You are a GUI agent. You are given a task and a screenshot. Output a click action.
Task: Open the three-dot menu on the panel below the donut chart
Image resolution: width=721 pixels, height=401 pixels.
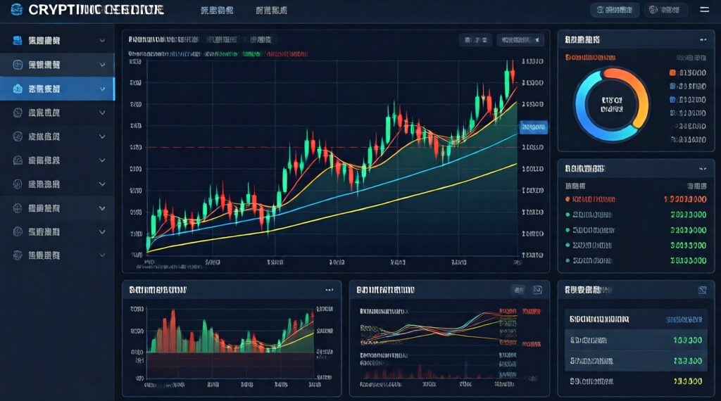click(702, 170)
